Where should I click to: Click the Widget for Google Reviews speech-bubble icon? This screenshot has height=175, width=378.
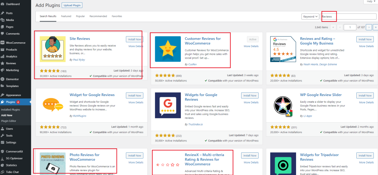52,105
